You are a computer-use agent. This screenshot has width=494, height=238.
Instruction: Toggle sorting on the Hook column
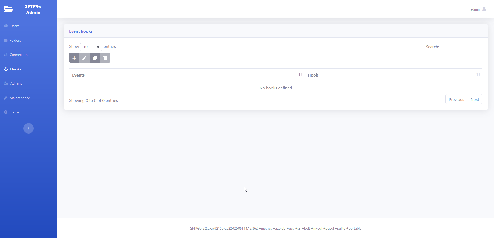[478, 74]
